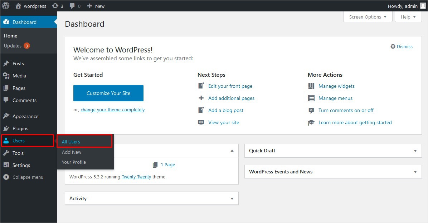Open the Plugins section from sidebar
The image size is (428, 223).
[20, 128]
